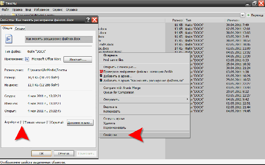Click the file name text field in properties

pos(58,39)
